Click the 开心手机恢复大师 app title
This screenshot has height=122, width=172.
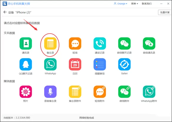tap(19, 4)
